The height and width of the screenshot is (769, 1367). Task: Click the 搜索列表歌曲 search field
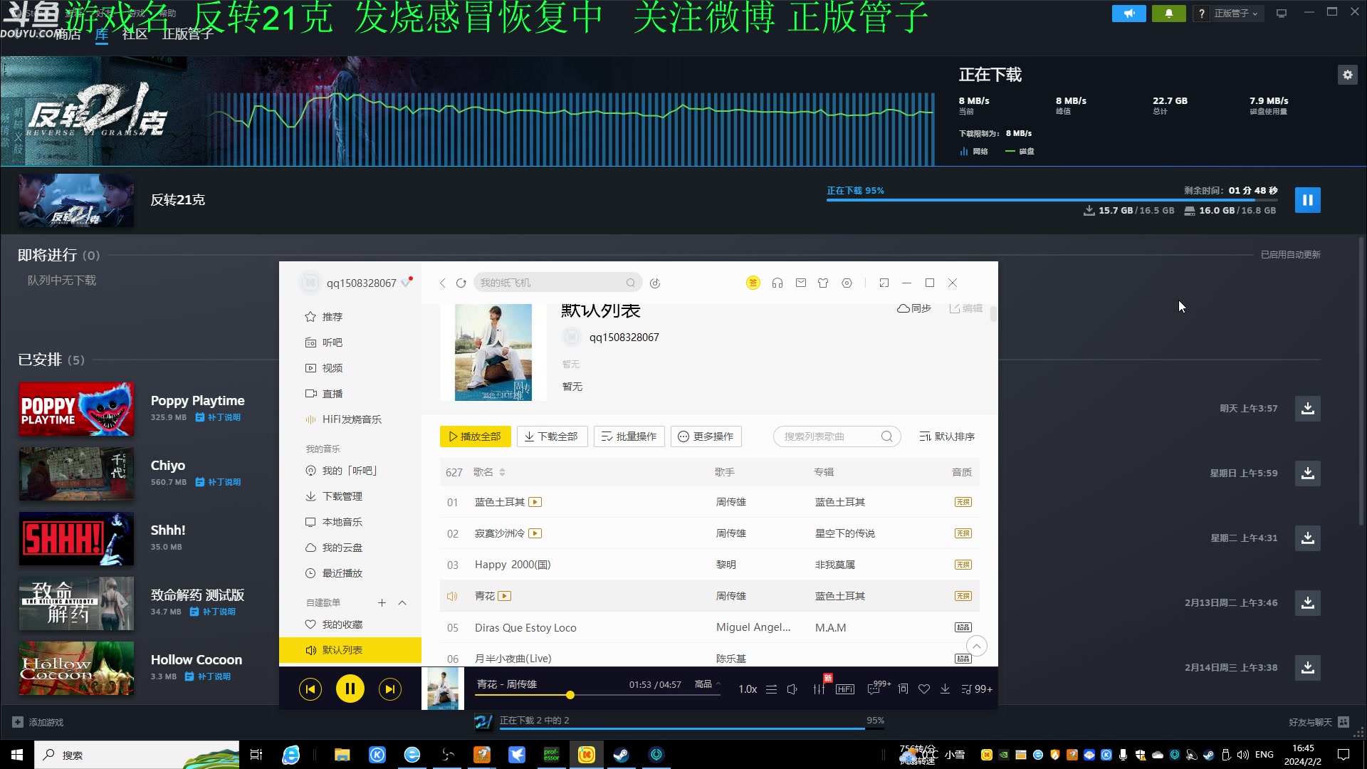click(837, 436)
